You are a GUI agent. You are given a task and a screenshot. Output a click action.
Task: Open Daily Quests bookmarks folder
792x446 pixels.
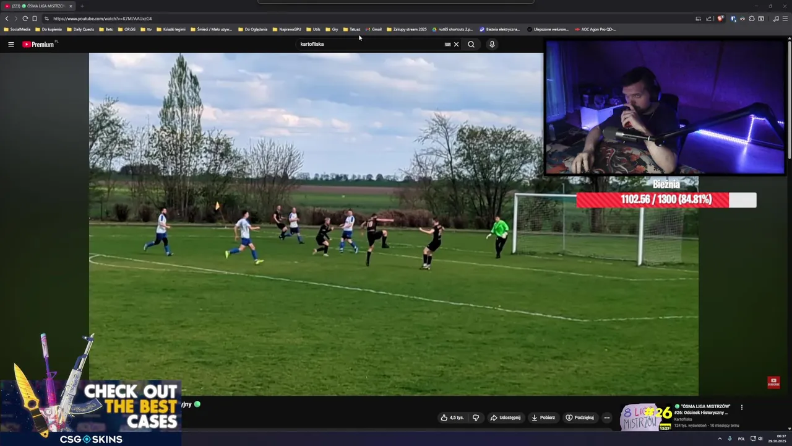pyautogui.click(x=80, y=29)
